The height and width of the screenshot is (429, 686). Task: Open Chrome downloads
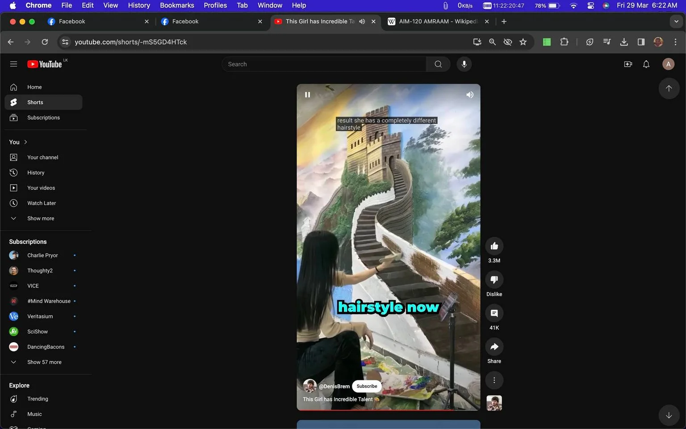(624, 42)
